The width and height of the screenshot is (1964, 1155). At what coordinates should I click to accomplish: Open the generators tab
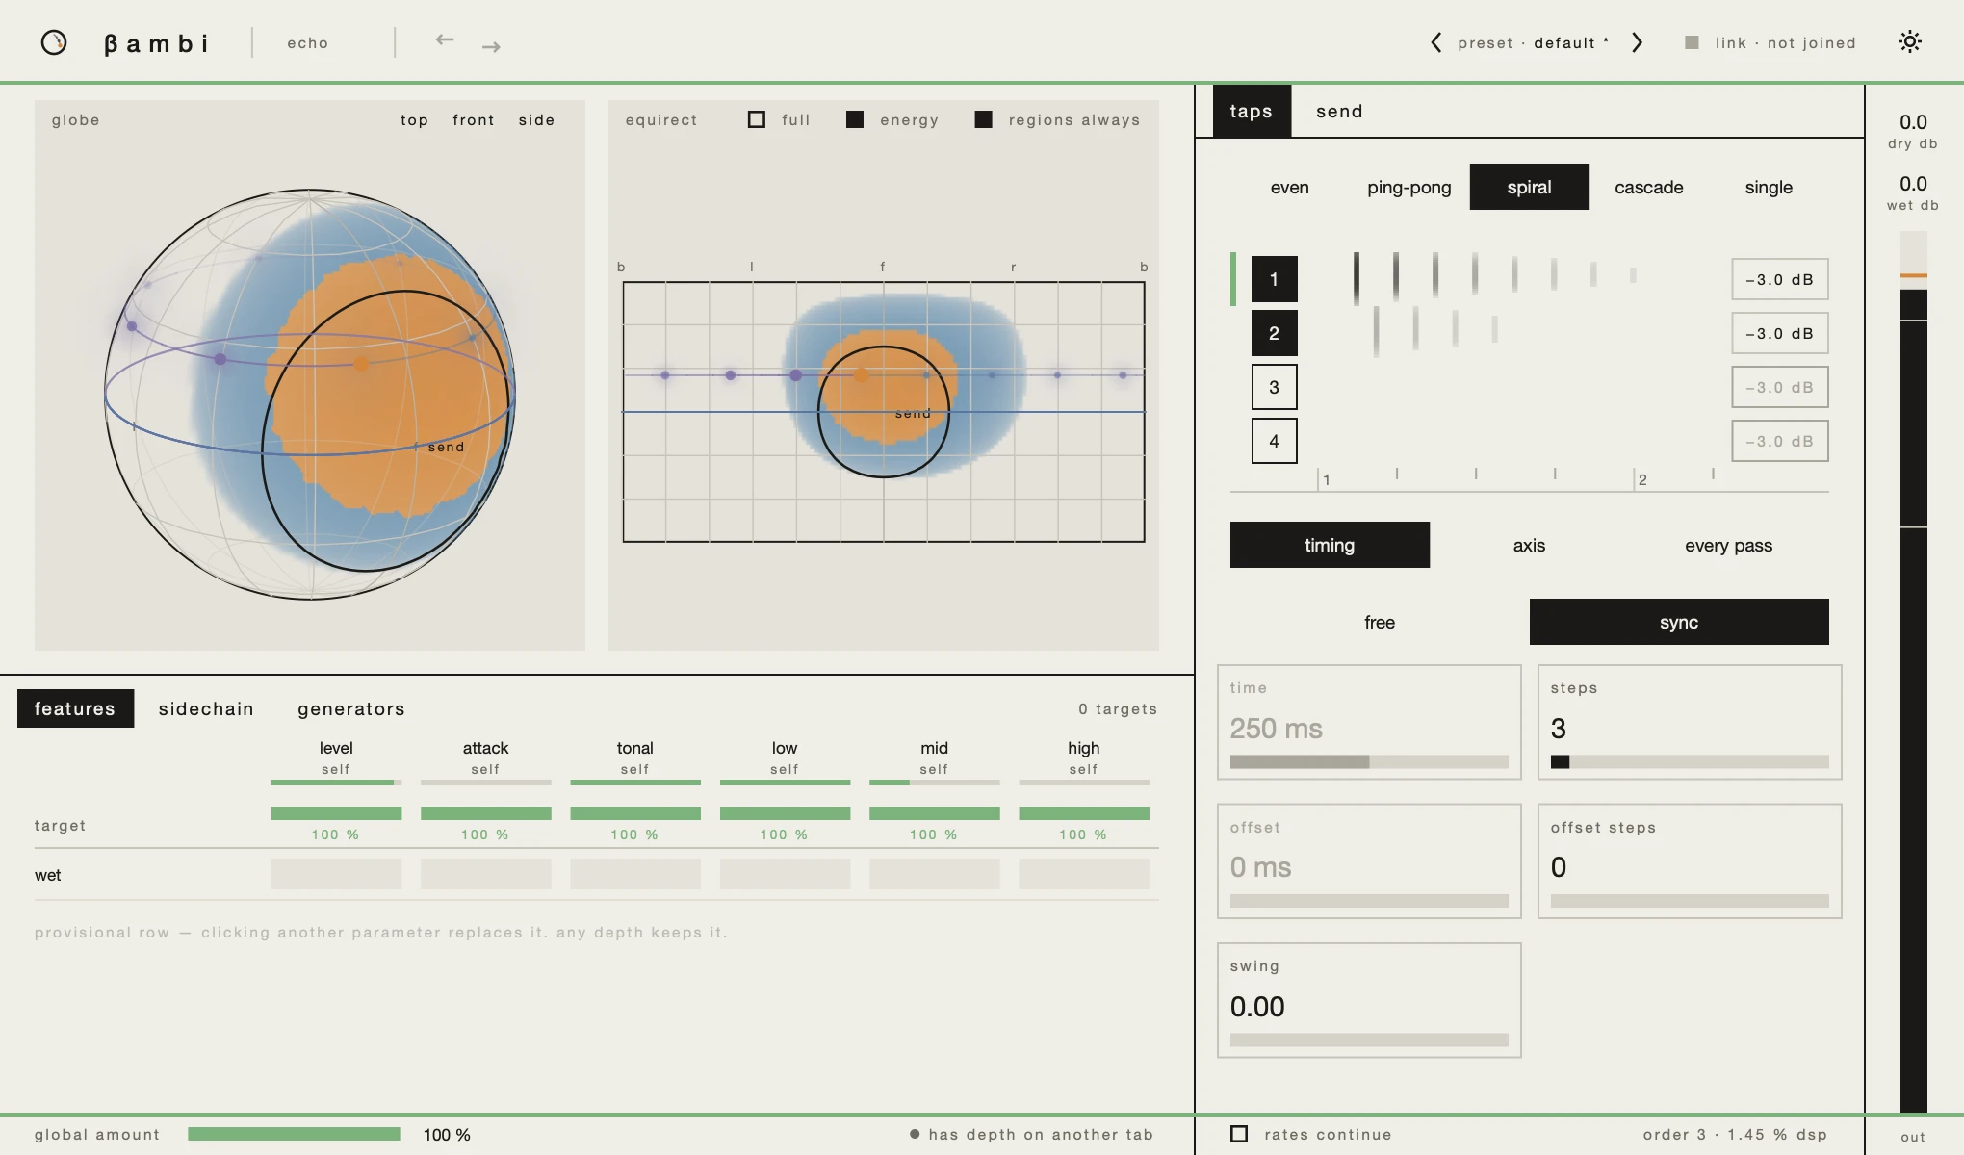[x=351, y=708]
